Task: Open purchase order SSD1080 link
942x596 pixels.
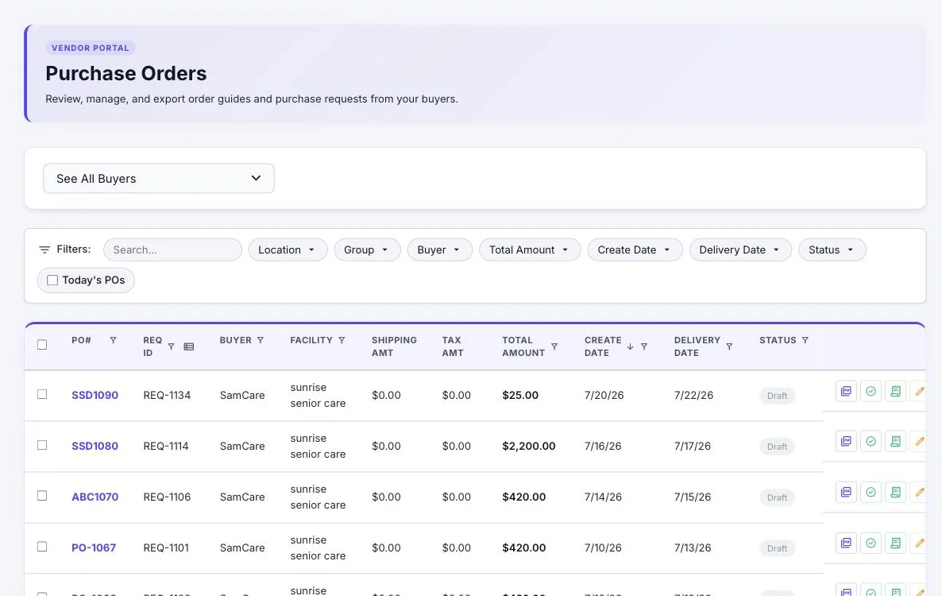Action: pos(95,446)
